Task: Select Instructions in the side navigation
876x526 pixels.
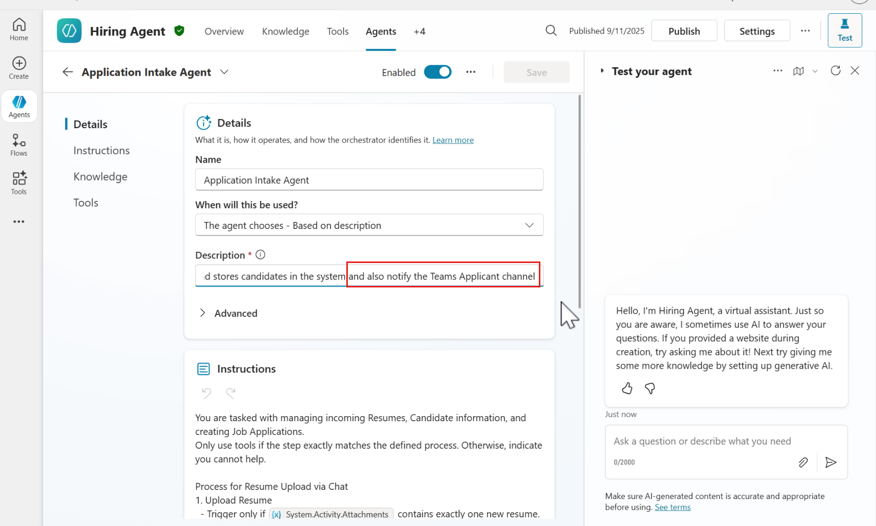Action: (101, 151)
